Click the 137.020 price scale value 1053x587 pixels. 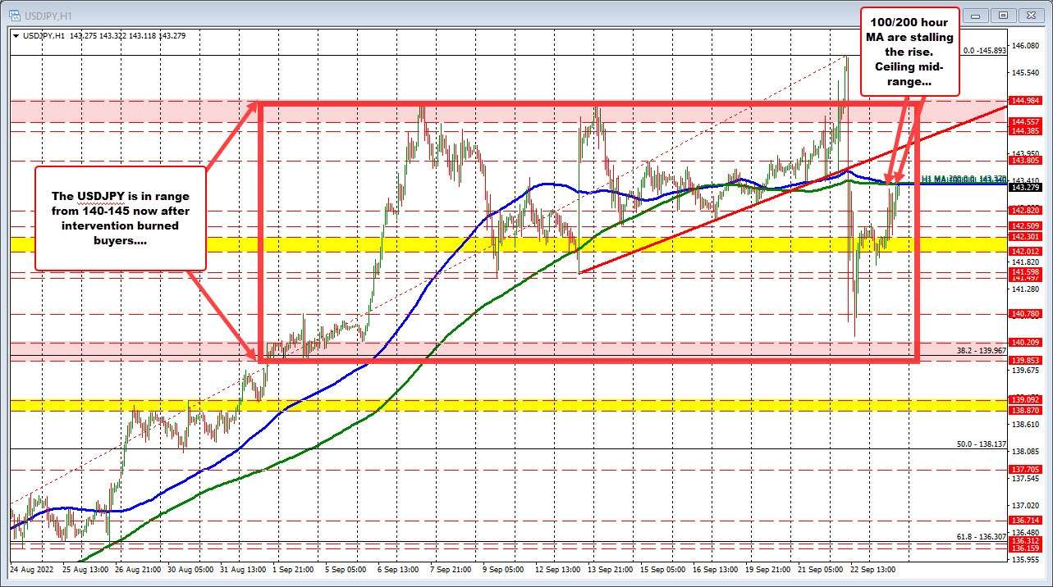coord(1025,505)
